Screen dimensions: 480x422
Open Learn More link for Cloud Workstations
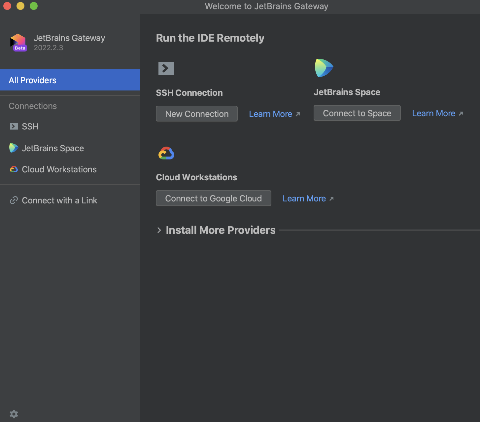pos(304,198)
